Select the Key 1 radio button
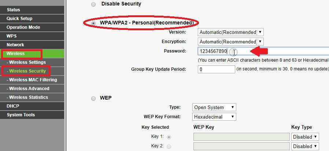Image resolution: width=329 pixels, height=151 pixels. [169, 137]
